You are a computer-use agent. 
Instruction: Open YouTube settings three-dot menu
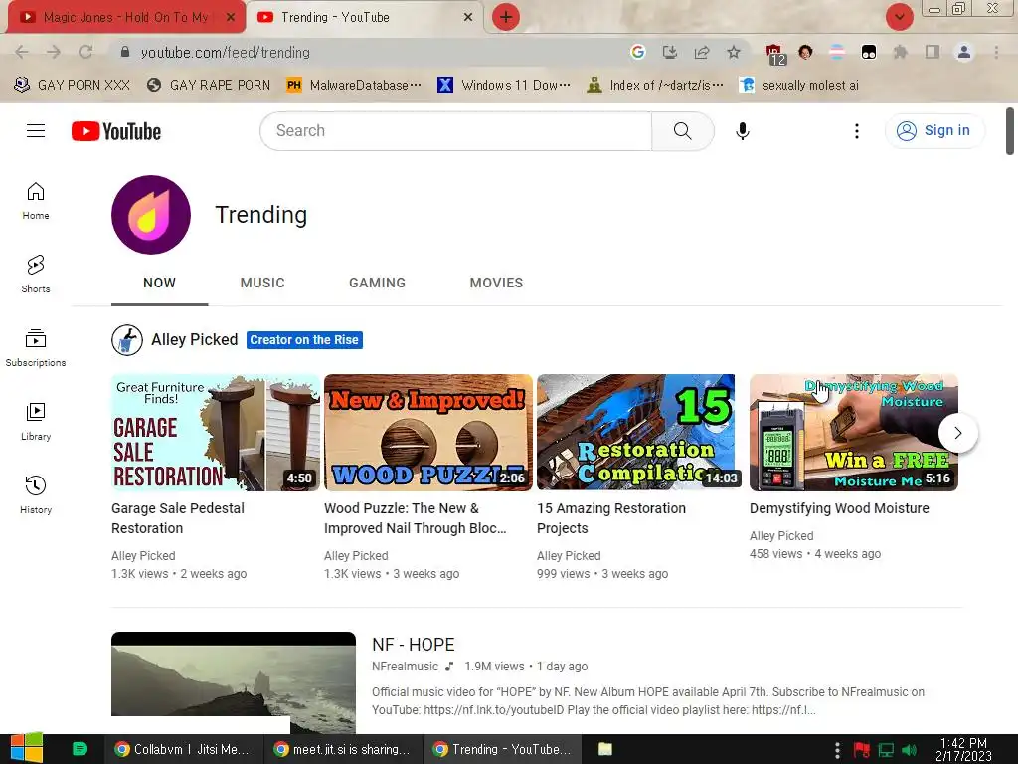point(856,131)
